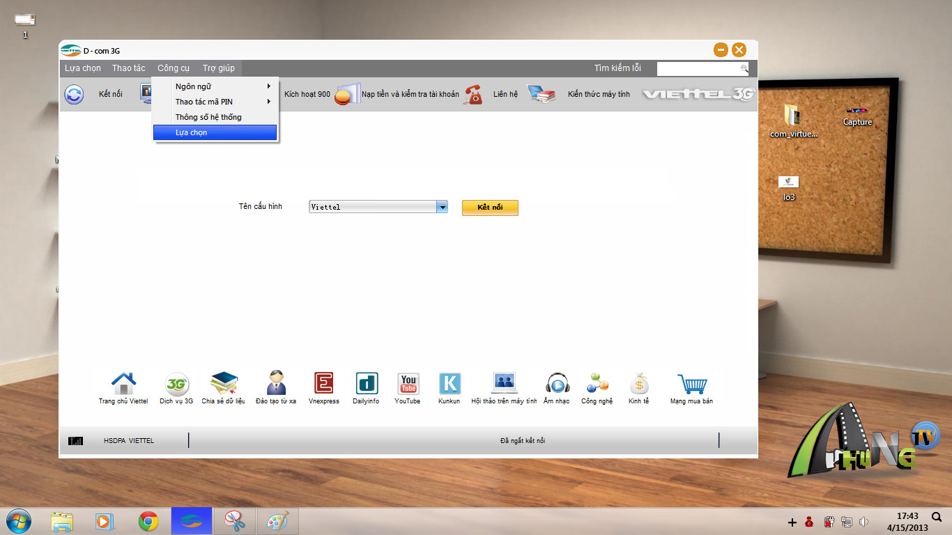Click Windows Explorer on the taskbar
This screenshot has width=952, height=535.
coord(62,521)
